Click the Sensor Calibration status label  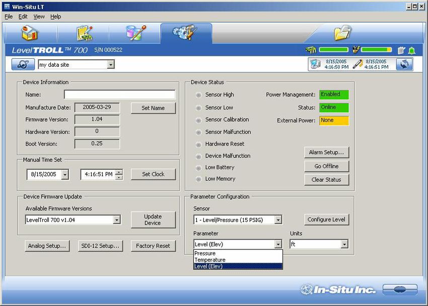(x=227, y=120)
